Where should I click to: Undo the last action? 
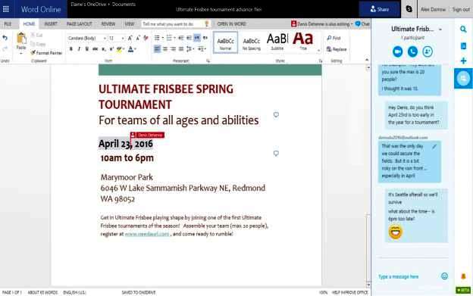point(5,38)
